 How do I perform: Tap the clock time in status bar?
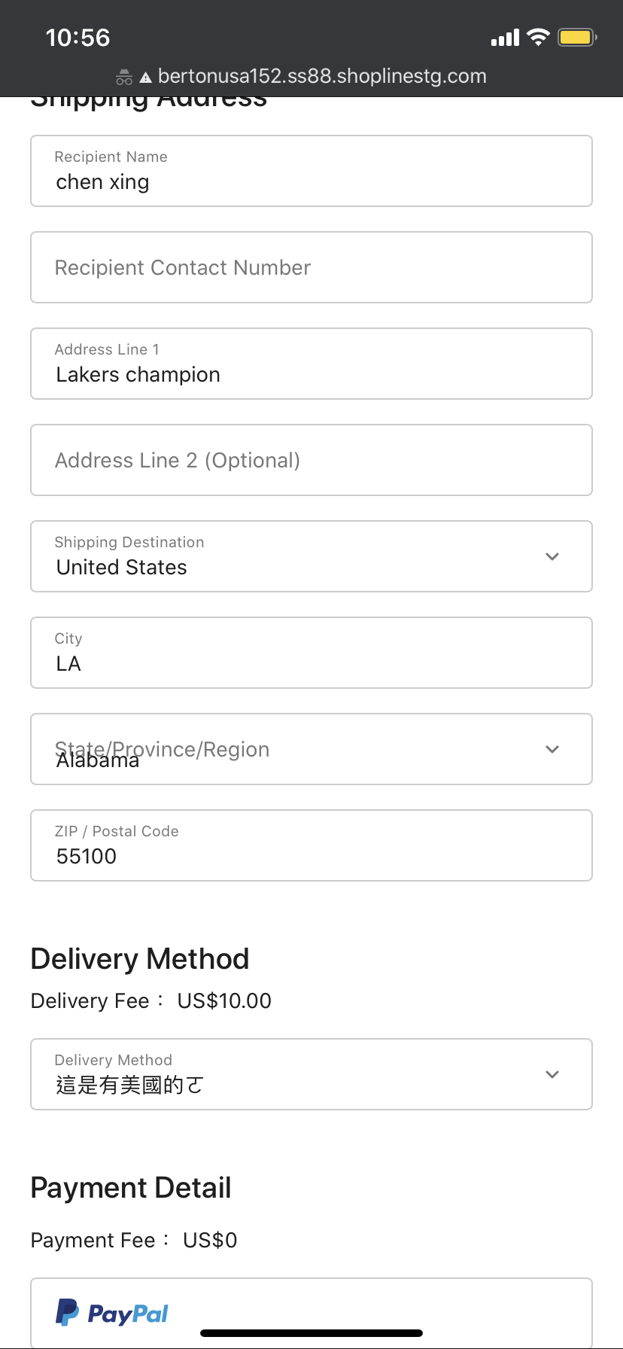(77, 38)
